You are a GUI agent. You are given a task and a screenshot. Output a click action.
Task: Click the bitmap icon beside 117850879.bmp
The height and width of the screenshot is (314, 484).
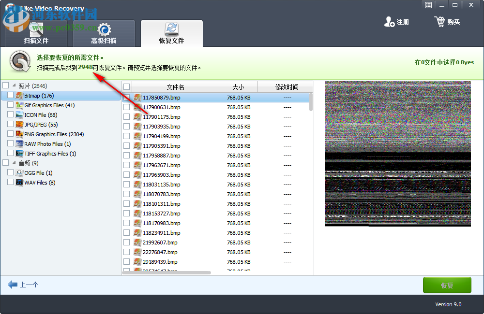click(137, 98)
